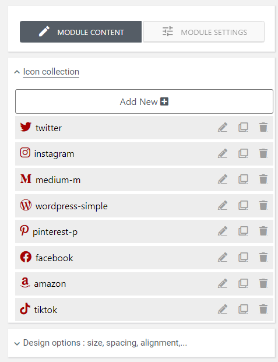Duplicate the pinterest-p icon entry
Image resolution: width=278 pixels, height=362 pixels.
(x=243, y=231)
